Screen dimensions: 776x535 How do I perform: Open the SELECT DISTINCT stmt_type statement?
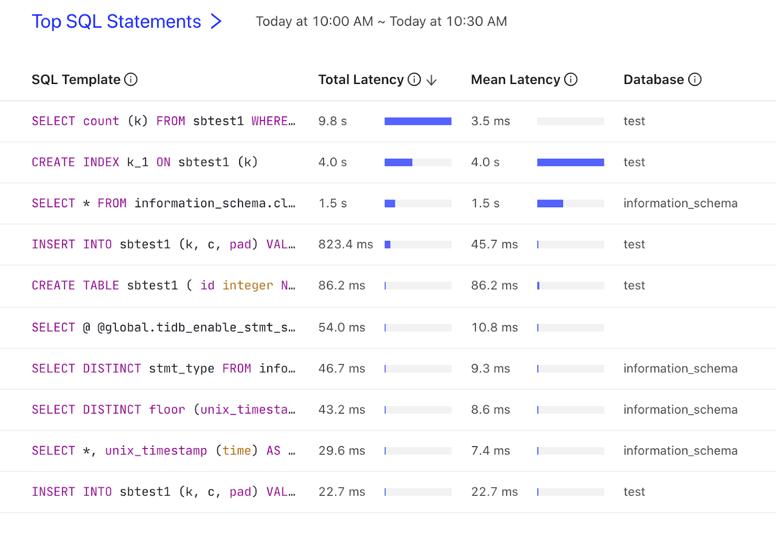[x=163, y=369]
